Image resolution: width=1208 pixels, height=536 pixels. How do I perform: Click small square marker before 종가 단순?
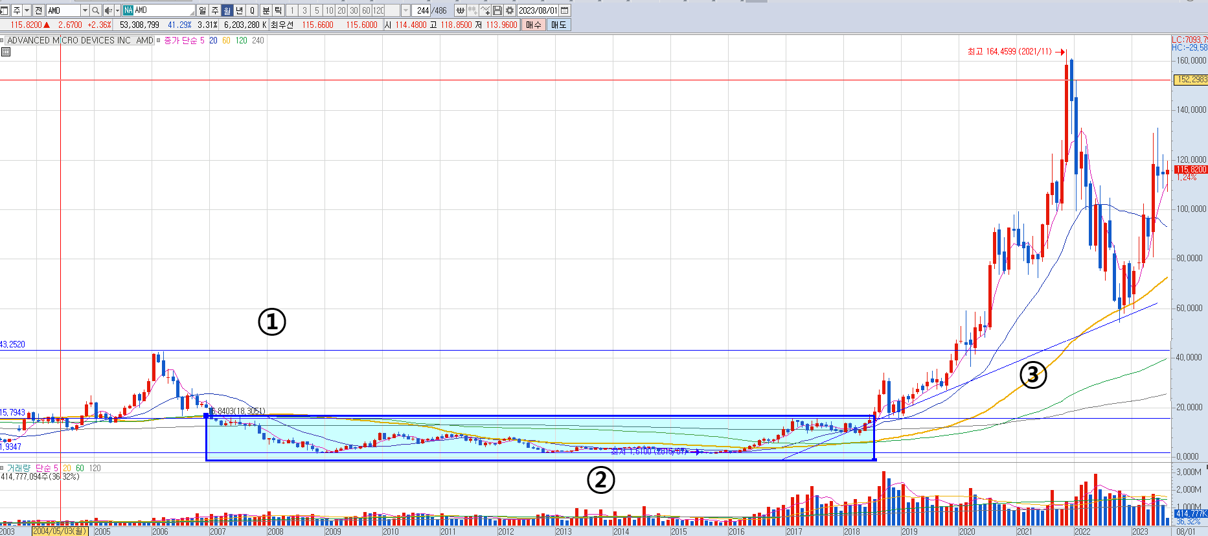click(x=158, y=40)
